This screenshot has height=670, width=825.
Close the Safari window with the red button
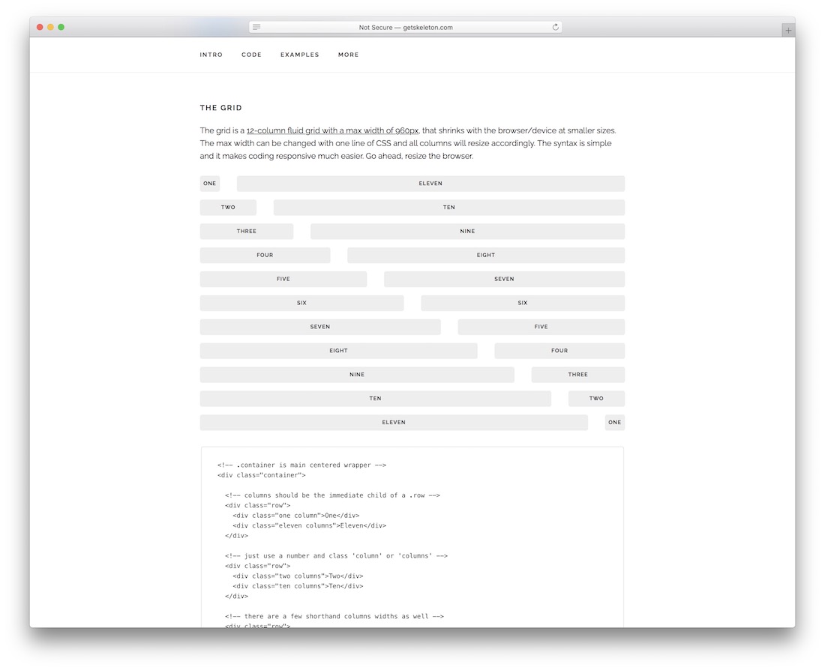[x=40, y=27]
